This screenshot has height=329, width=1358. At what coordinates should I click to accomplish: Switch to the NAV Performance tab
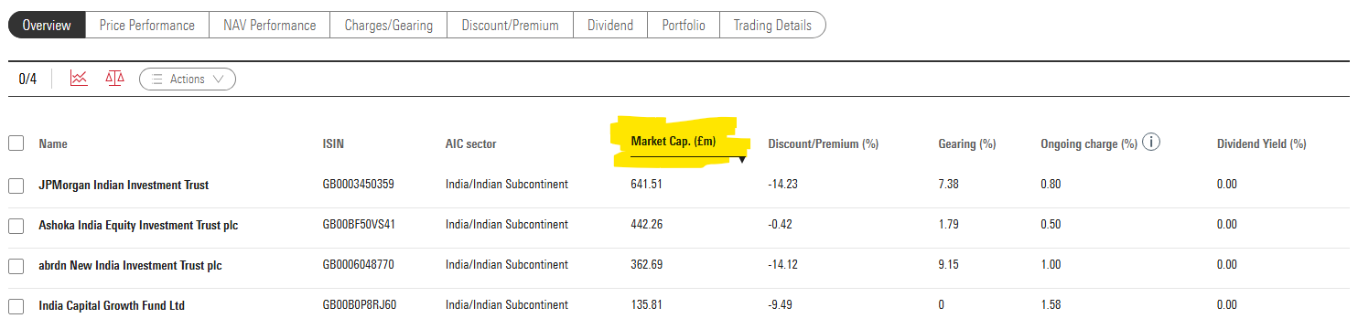click(270, 25)
